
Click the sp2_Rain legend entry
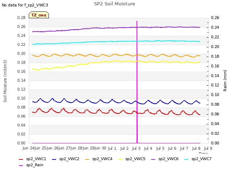tap(31, 165)
